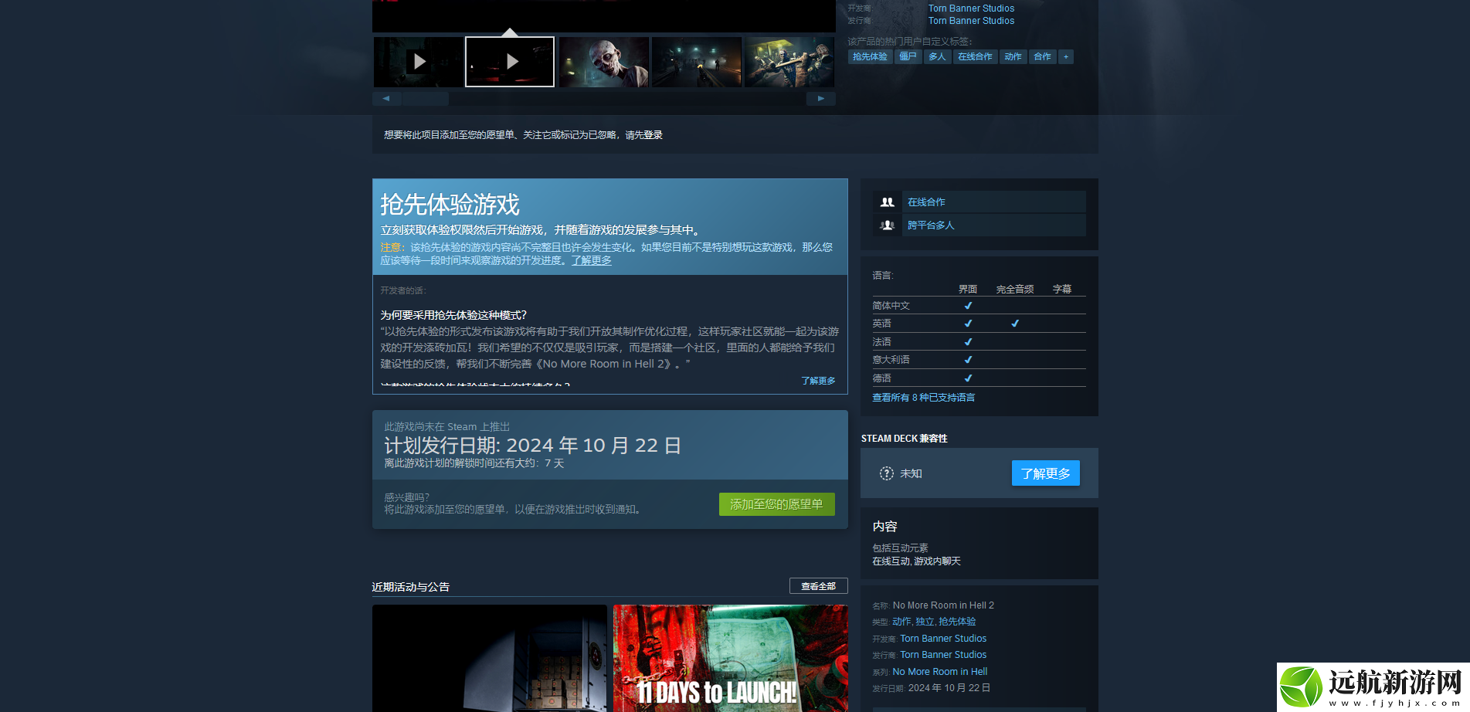Click the 英语 full audio checkmark
This screenshot has width=1470, height=712.
click(x=1015, y=324)
